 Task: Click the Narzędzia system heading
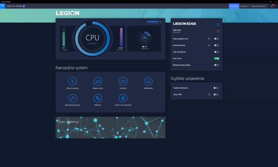72,68
